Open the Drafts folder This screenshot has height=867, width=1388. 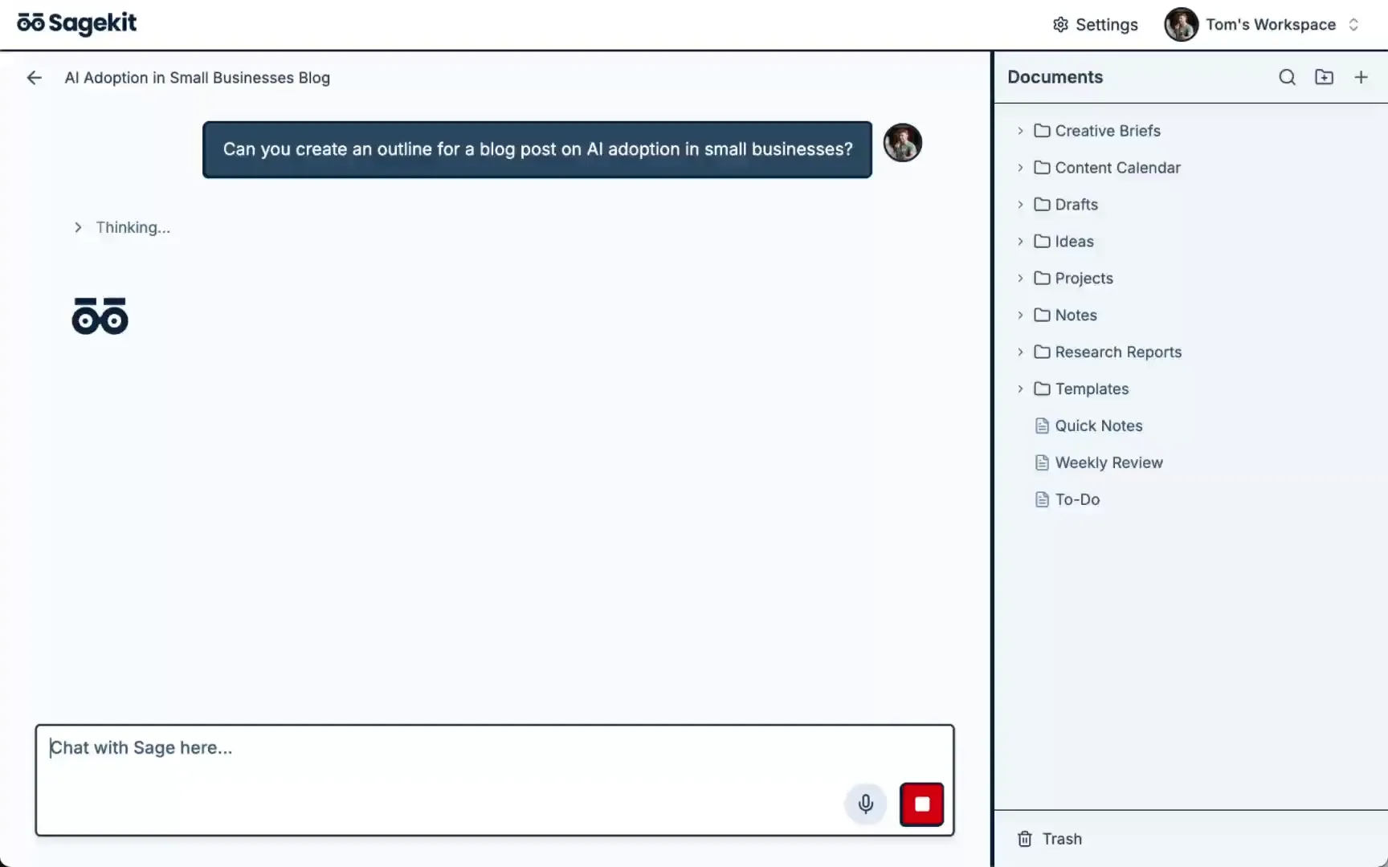click(x=1076, y=205)
